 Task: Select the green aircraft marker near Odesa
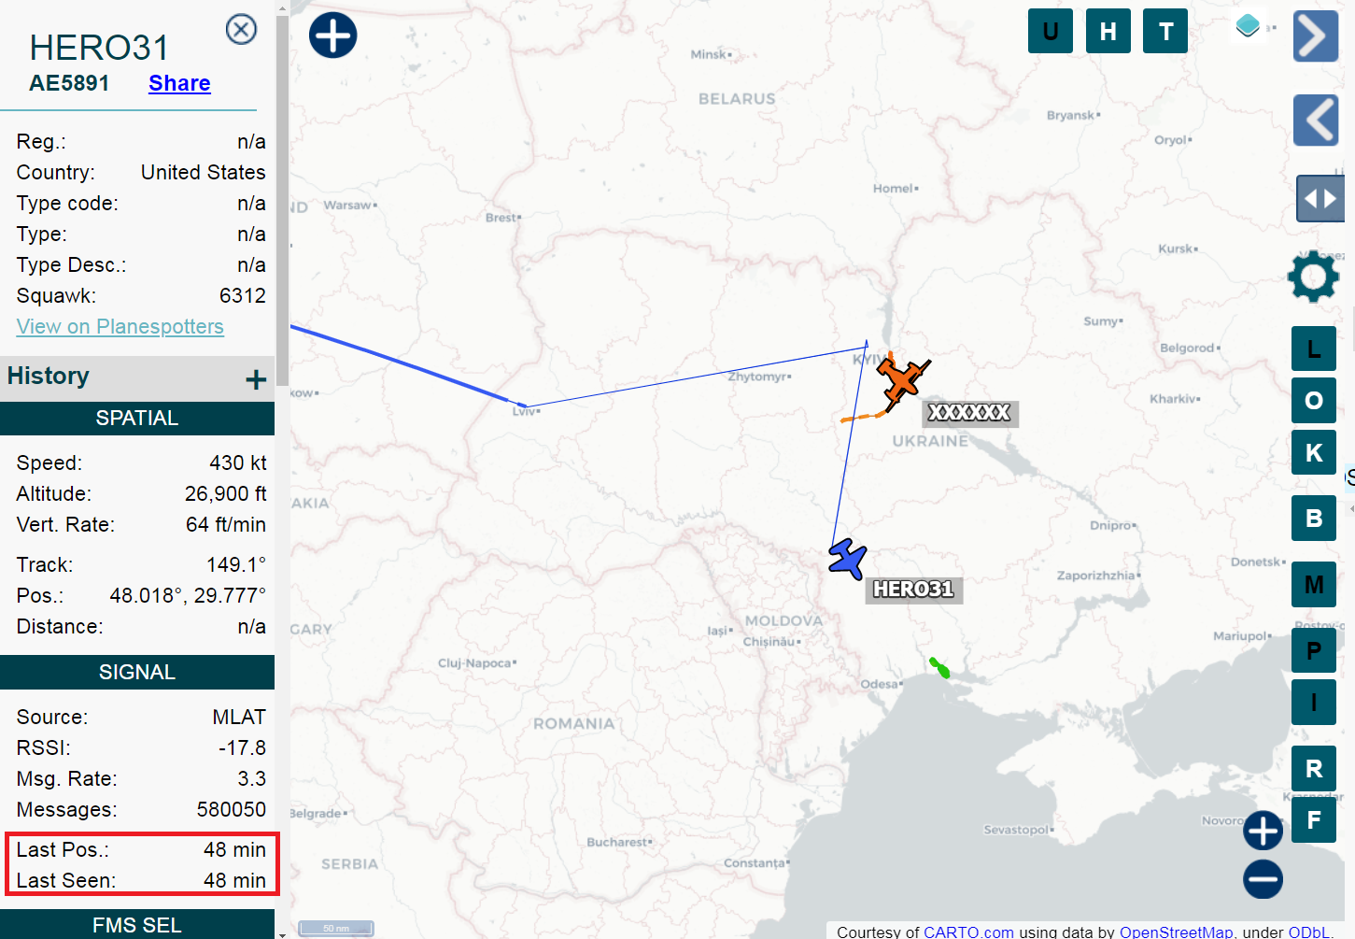[x=940, y=667]
